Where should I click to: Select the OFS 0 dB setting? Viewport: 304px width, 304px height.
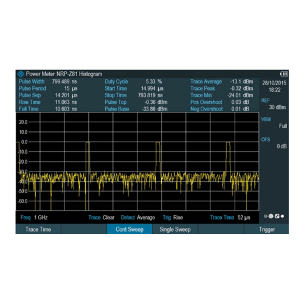(274, 143)
